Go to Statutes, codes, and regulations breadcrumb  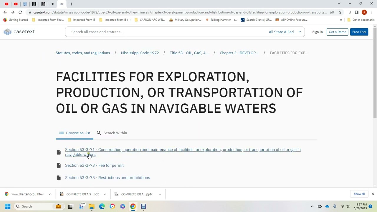click(x=83, y=53)
